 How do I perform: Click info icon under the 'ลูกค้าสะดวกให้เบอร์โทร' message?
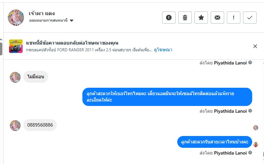click(x=250, y=111)
